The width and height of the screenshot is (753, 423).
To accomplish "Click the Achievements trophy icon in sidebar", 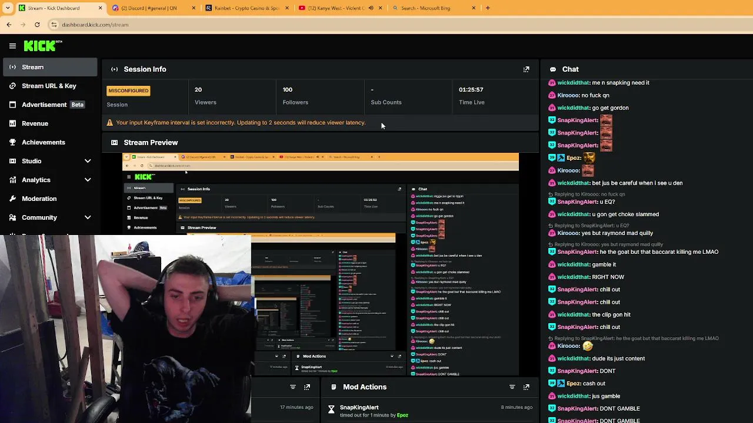I will pyautogui.click(x=12, y=142).
